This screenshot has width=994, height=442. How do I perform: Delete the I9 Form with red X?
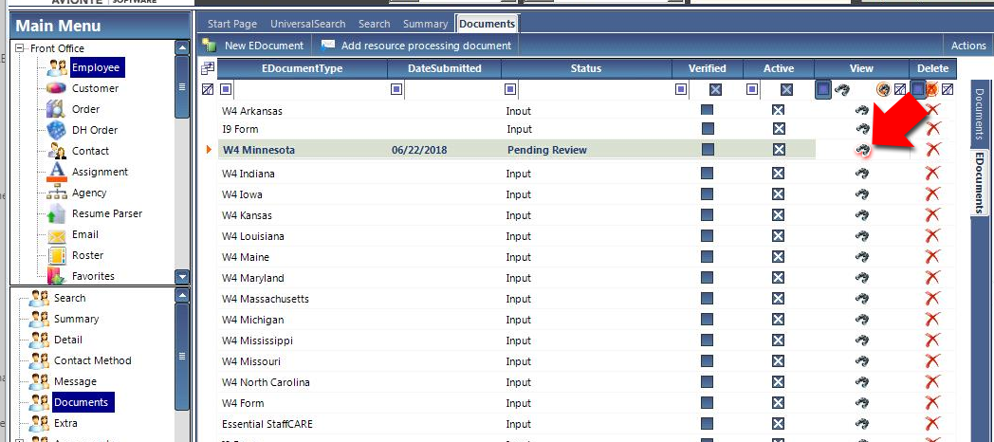tap(932, 129)
